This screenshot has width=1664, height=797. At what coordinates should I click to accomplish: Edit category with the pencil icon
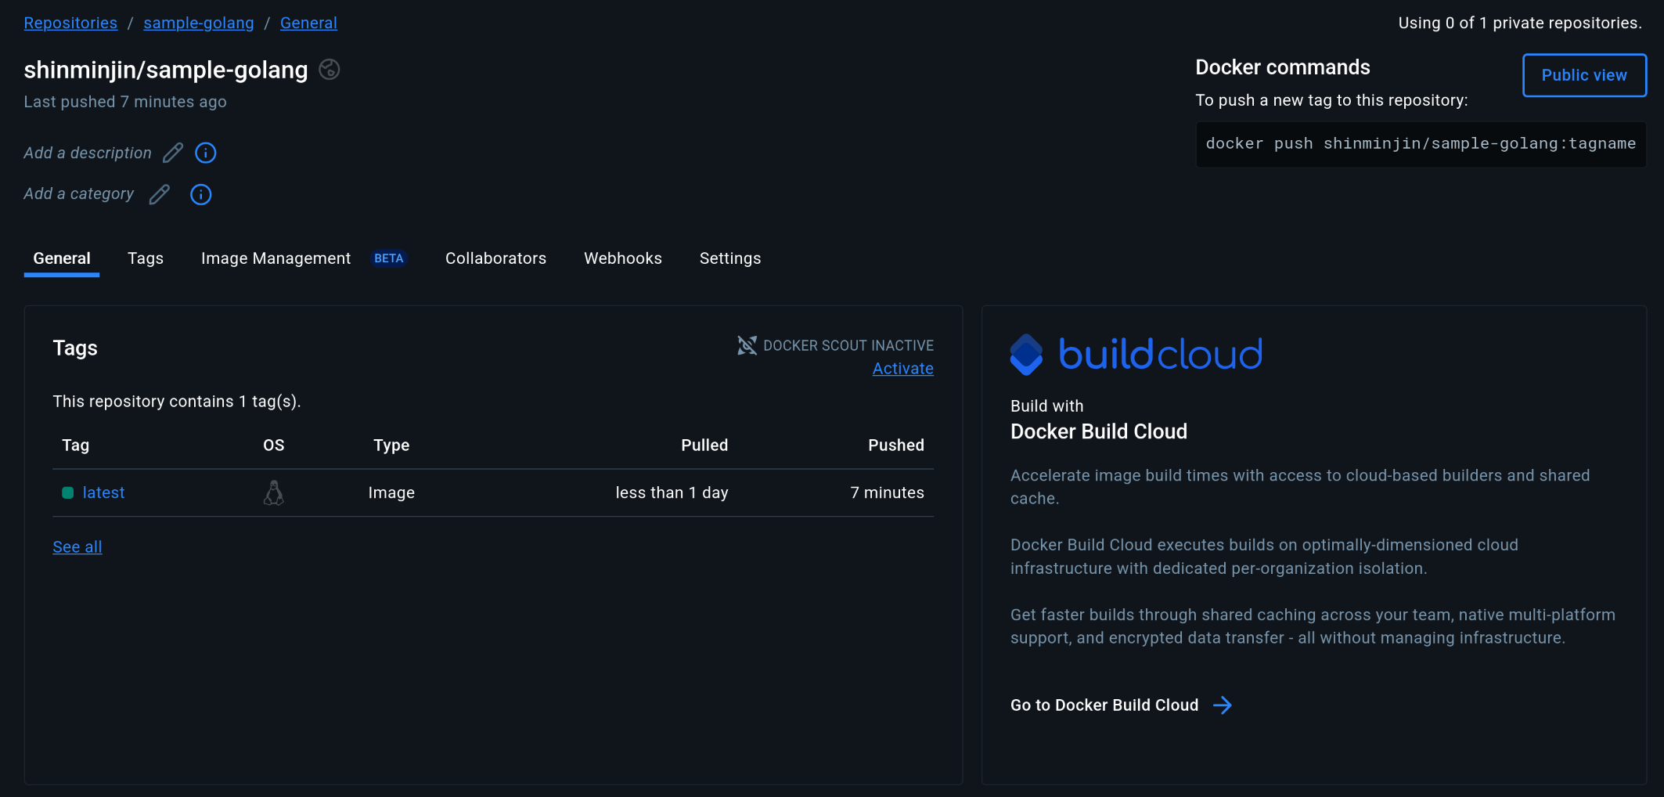tap(160, 194)
